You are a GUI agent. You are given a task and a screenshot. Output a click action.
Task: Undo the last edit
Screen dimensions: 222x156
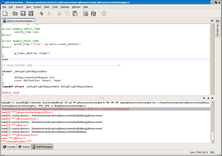(x=41, y=13)
